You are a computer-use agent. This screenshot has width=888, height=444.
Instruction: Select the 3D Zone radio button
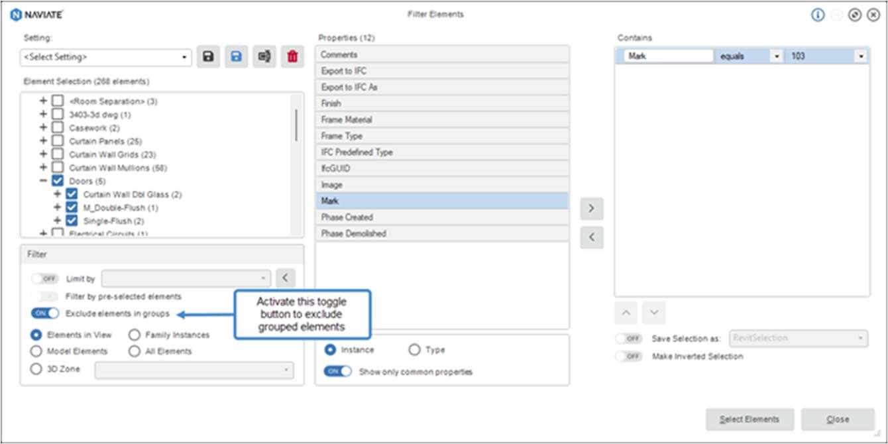click(36, 369)
